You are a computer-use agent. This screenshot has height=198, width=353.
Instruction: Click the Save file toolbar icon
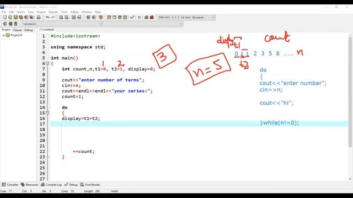(x=15, y=17)
